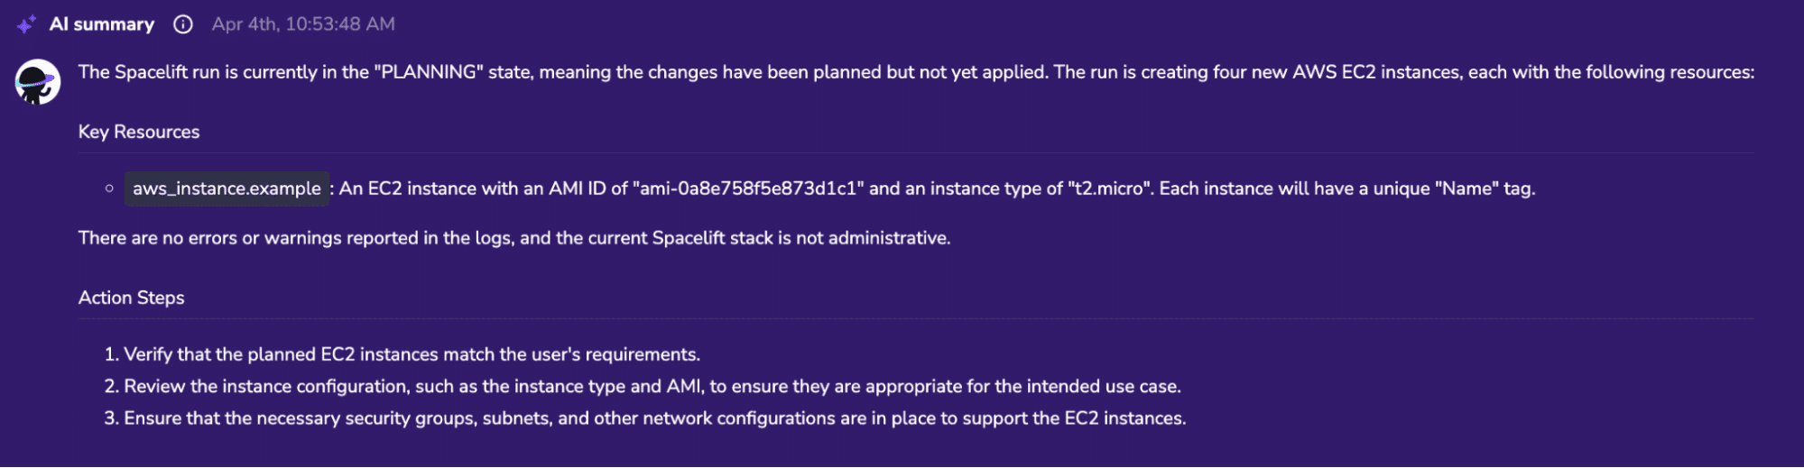The width and height of the screenshot is (1804, 468).
Task: Open the info icon beside AI summary
Action: click(x=183, y=24)
